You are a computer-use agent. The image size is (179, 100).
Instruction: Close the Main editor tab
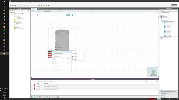[36, 9]
